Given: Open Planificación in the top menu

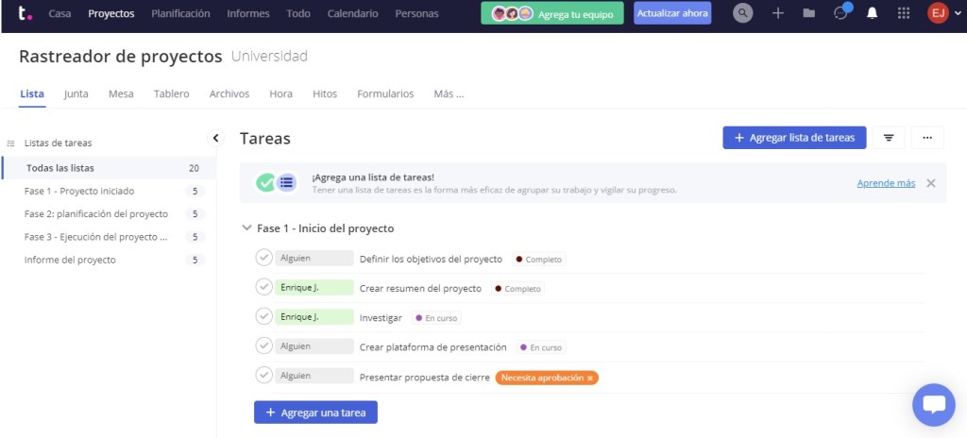Looking at the screenshot, I should (180, 13).
